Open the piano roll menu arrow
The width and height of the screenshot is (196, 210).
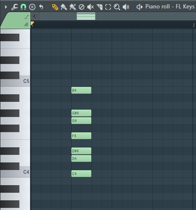[6, 7]
